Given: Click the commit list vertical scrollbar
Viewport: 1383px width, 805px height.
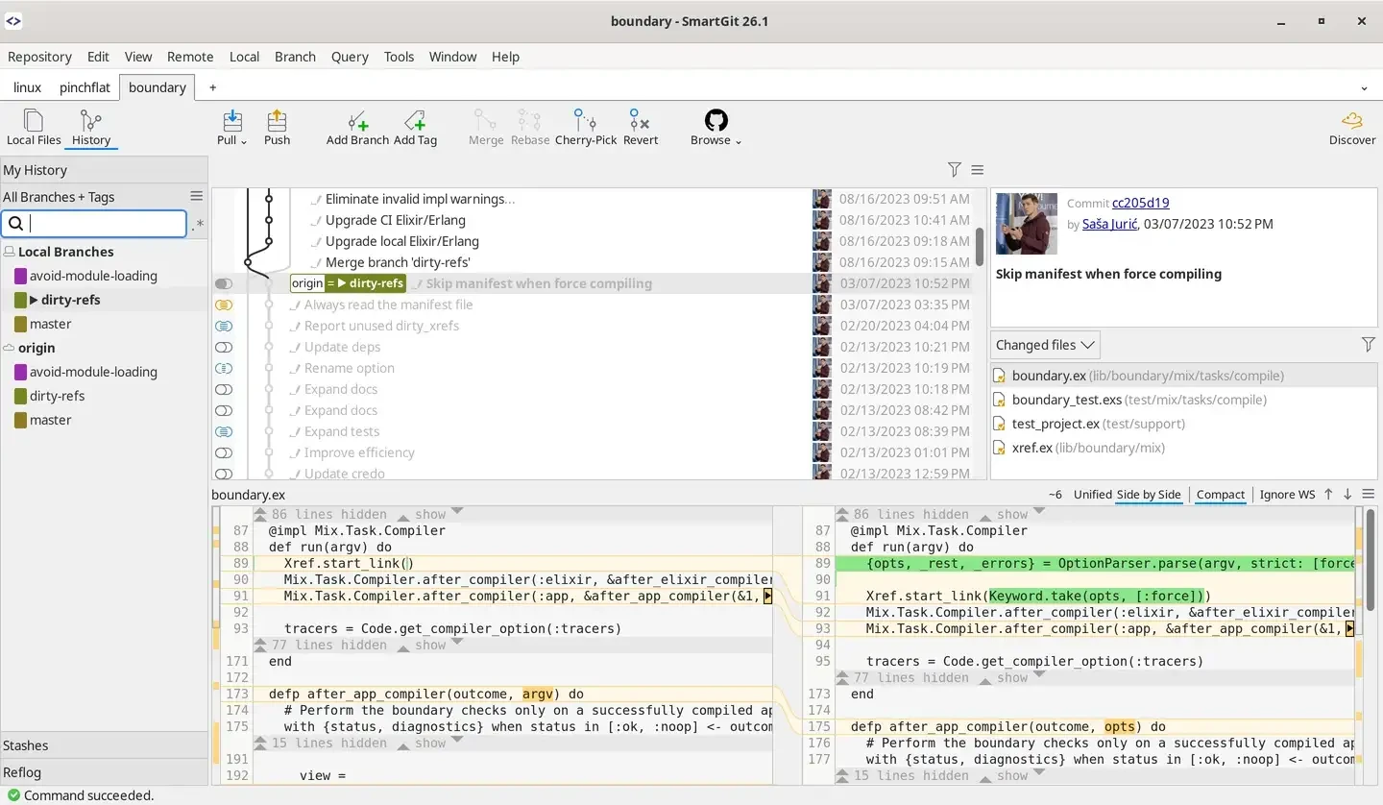Looking at the screenshot, I should click(x=980, y=247).
